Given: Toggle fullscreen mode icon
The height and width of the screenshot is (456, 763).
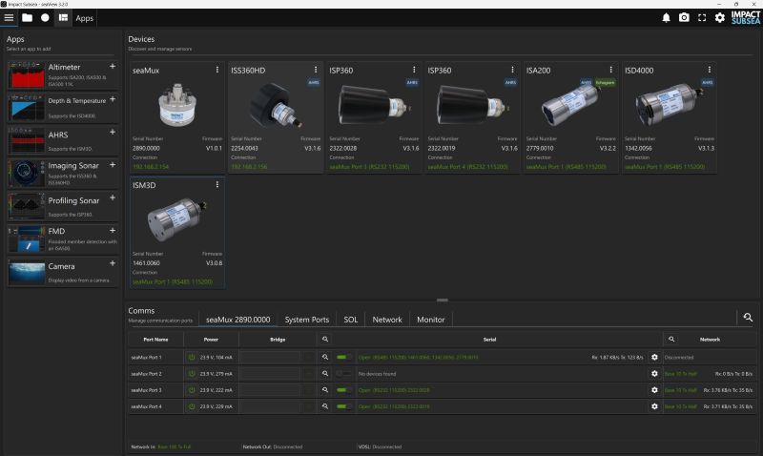Looking at the screenshot, I should 702,18.
